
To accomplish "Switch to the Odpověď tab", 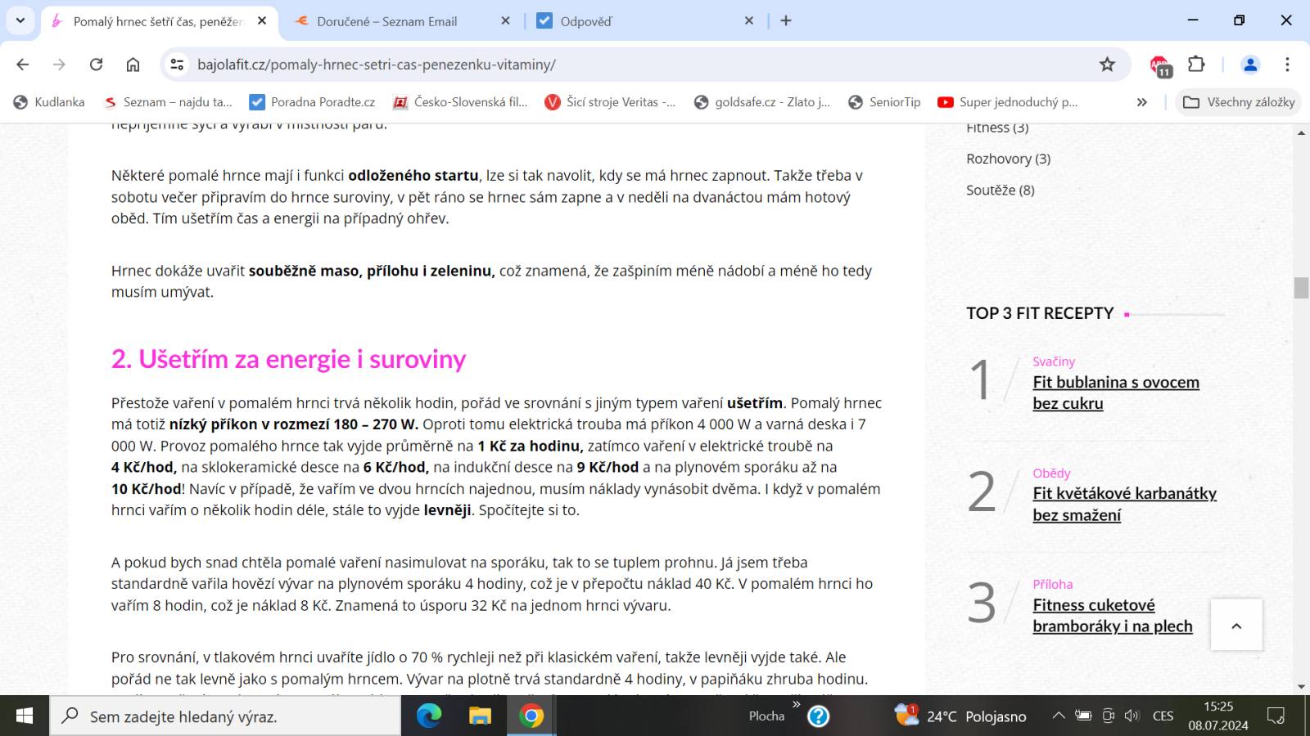I will [585, 21].
